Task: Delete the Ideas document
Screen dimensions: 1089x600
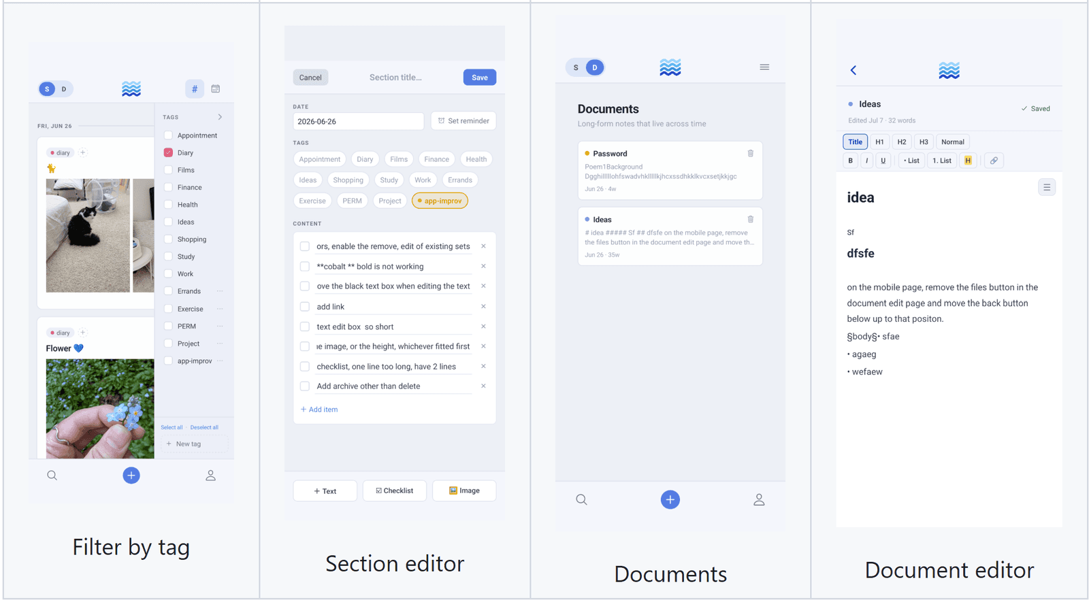Action: (751, 220)
